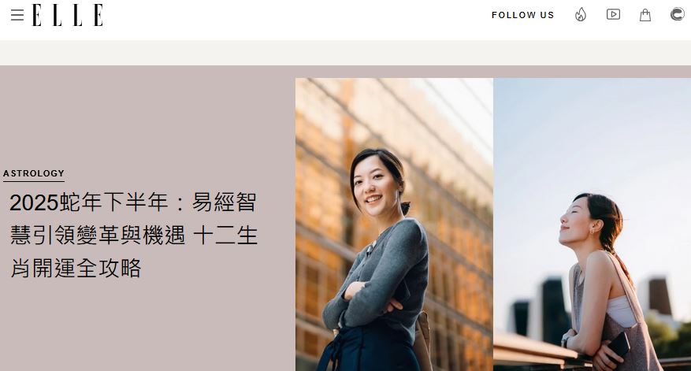Open photo of woman in tank top
This screenshot has width=691, height=371.
click(x=592, y=224)
